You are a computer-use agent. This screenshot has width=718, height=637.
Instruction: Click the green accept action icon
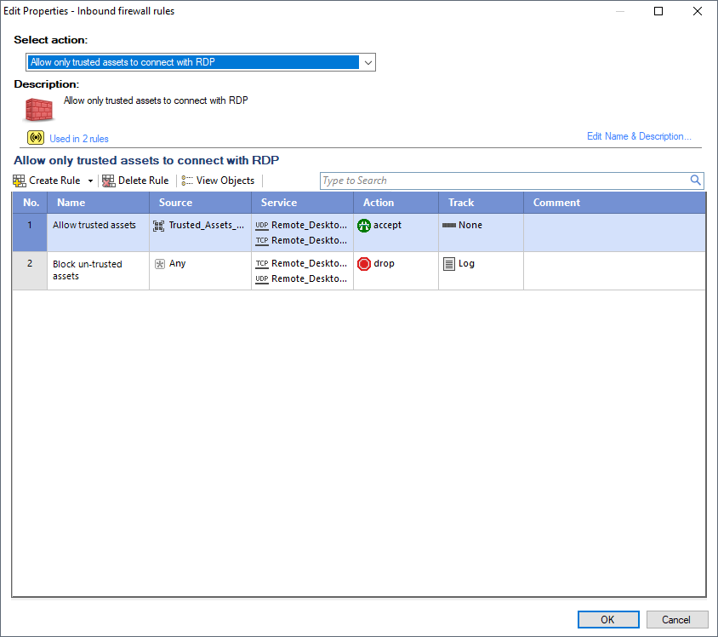coord(364,226)
